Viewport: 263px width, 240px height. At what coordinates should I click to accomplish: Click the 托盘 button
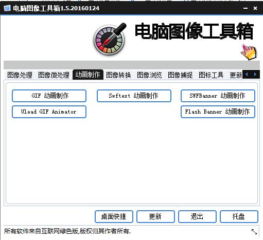click(x=239, y=216)
